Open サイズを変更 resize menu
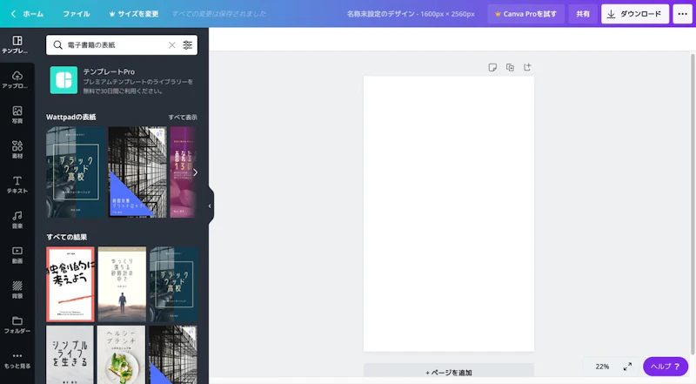The image size is (696, 384). click(x=134, y=14)
